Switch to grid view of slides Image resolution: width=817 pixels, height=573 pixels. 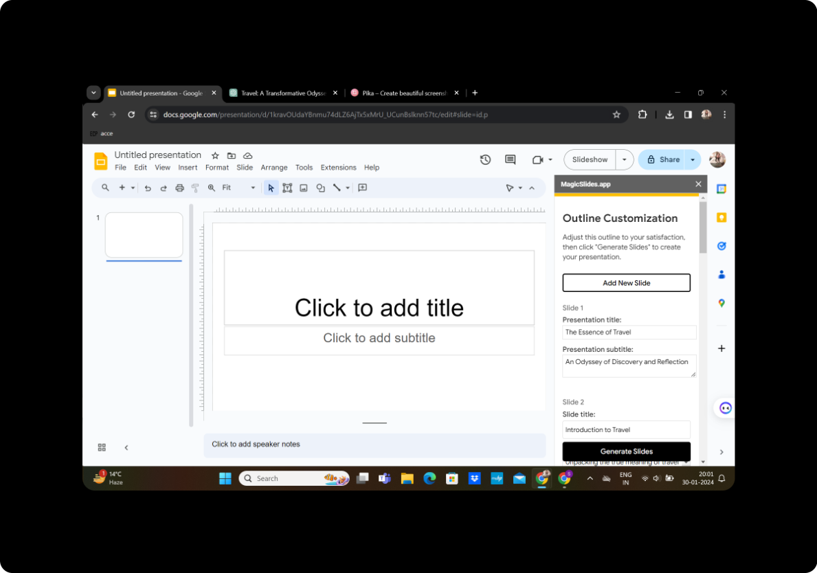102,447
